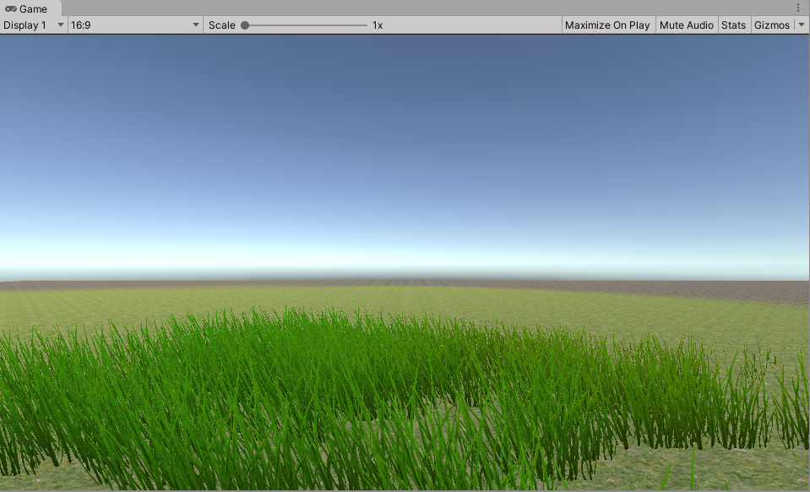
Task: Click the rendered game viewport
Action: 405,263
